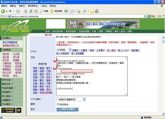Open the Tools menu in menu bar

(x=44, y=6)
